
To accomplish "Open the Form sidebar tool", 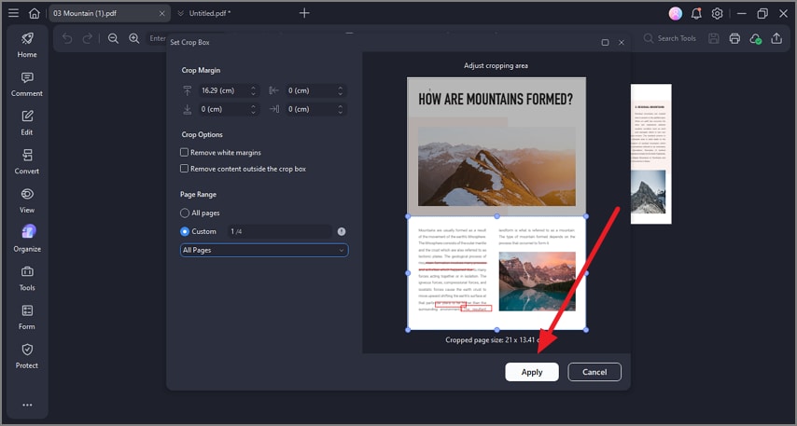I will 27,317.
